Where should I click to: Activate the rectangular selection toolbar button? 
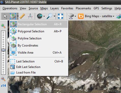[13, 16]
